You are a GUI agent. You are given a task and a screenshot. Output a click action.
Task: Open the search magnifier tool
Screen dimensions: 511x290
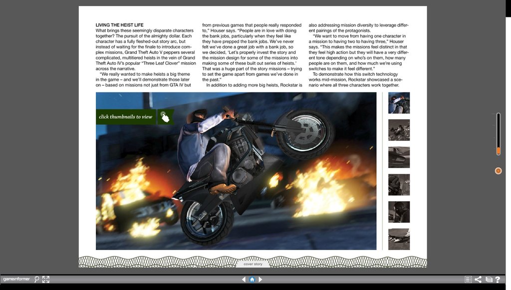[37, 280]
